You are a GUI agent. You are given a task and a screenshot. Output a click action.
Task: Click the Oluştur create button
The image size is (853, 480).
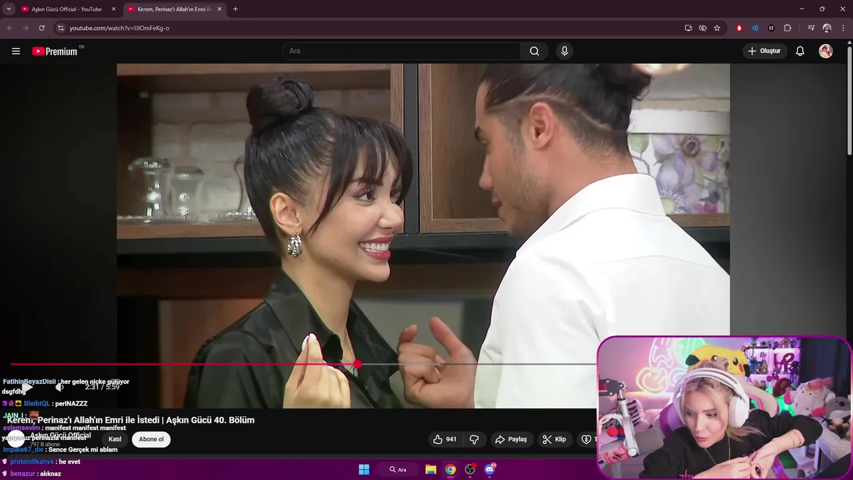pos(765,51)
